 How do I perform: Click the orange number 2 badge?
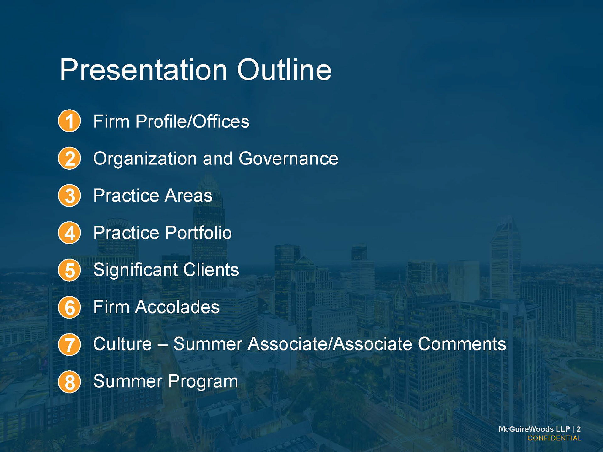pyautogui.click(x=69, y=158)
